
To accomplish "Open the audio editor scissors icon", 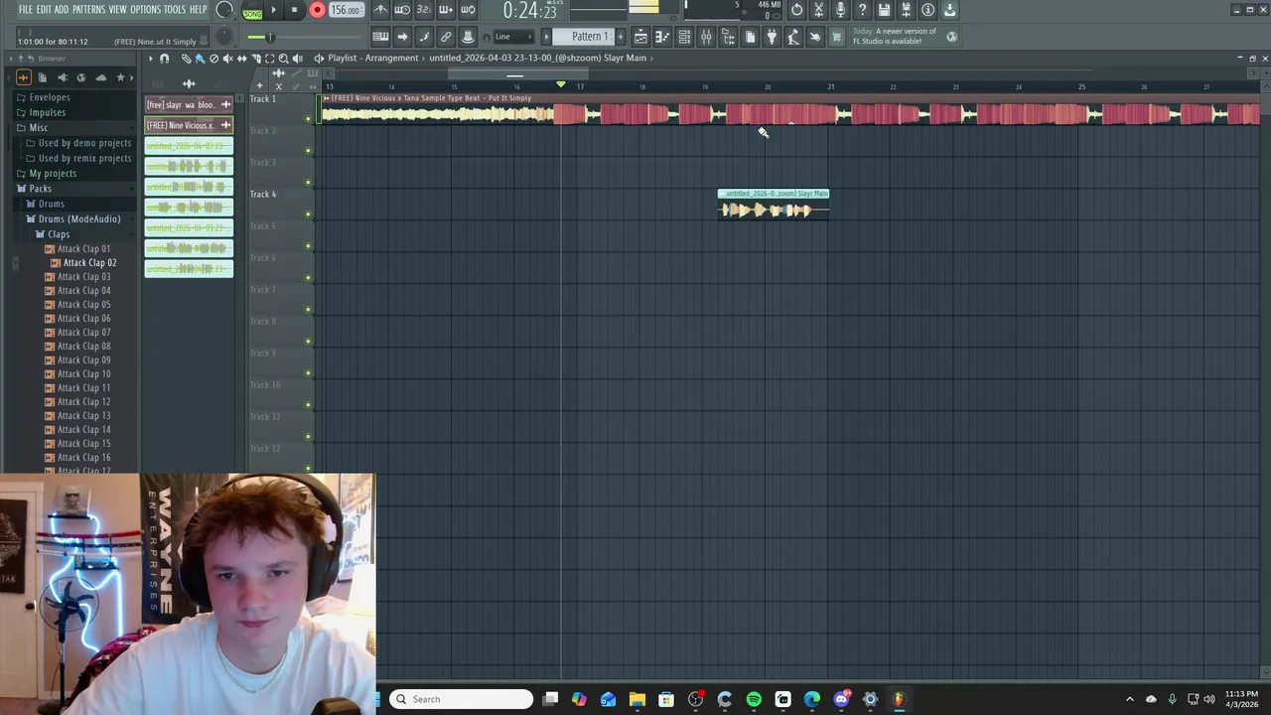I will coord(818,10).
